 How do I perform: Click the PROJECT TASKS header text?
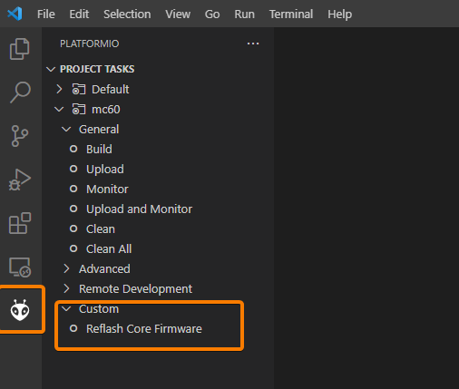point(97,69)
